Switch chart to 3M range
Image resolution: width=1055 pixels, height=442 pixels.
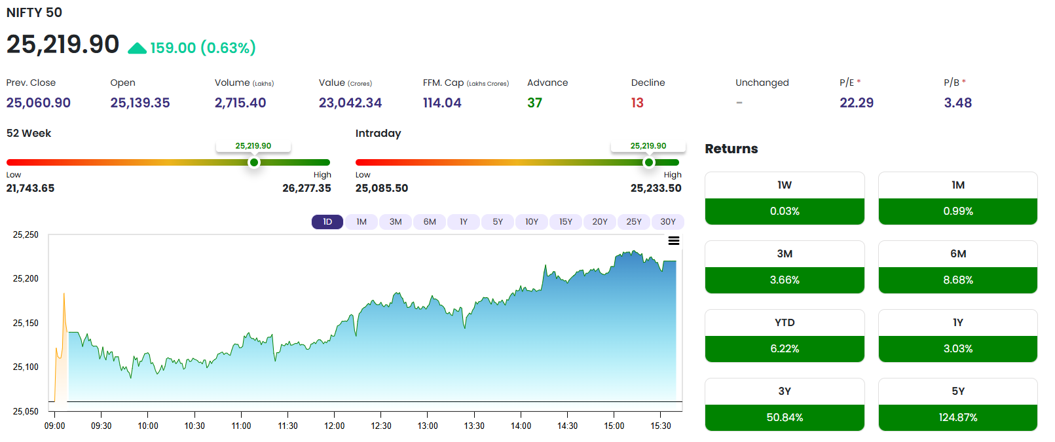pyautogui.click(x=396, y=222)
